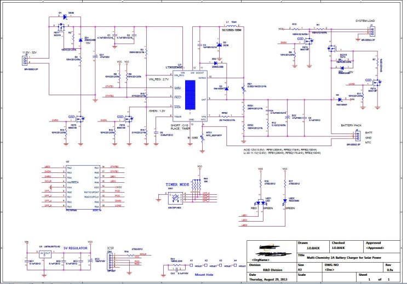Select the SC1280S-100M inductor part label
The image size is (407, 284).
coord(232,30)
